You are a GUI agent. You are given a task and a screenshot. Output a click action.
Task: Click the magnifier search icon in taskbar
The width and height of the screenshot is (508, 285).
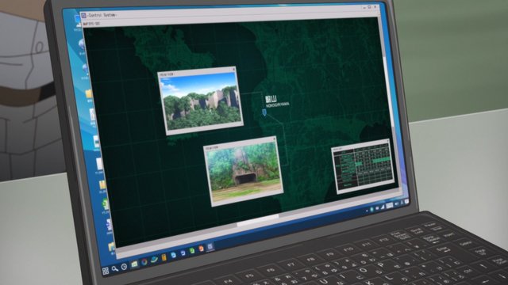(115, 269)
